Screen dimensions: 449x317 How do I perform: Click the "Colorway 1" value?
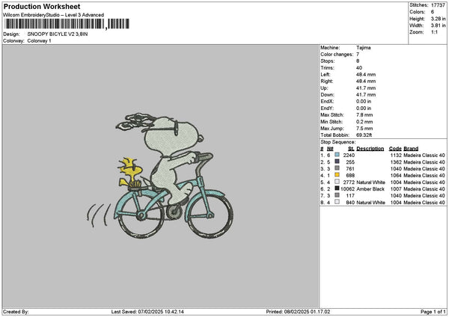(39, 41)
